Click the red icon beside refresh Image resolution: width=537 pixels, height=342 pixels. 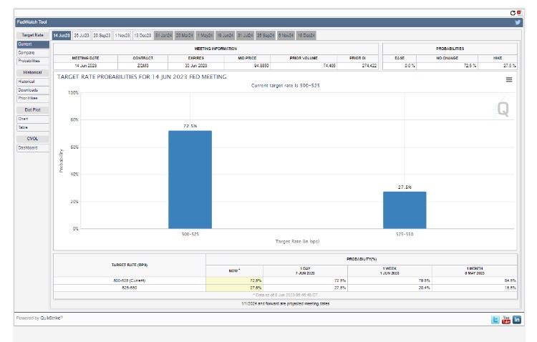(518, 12)
